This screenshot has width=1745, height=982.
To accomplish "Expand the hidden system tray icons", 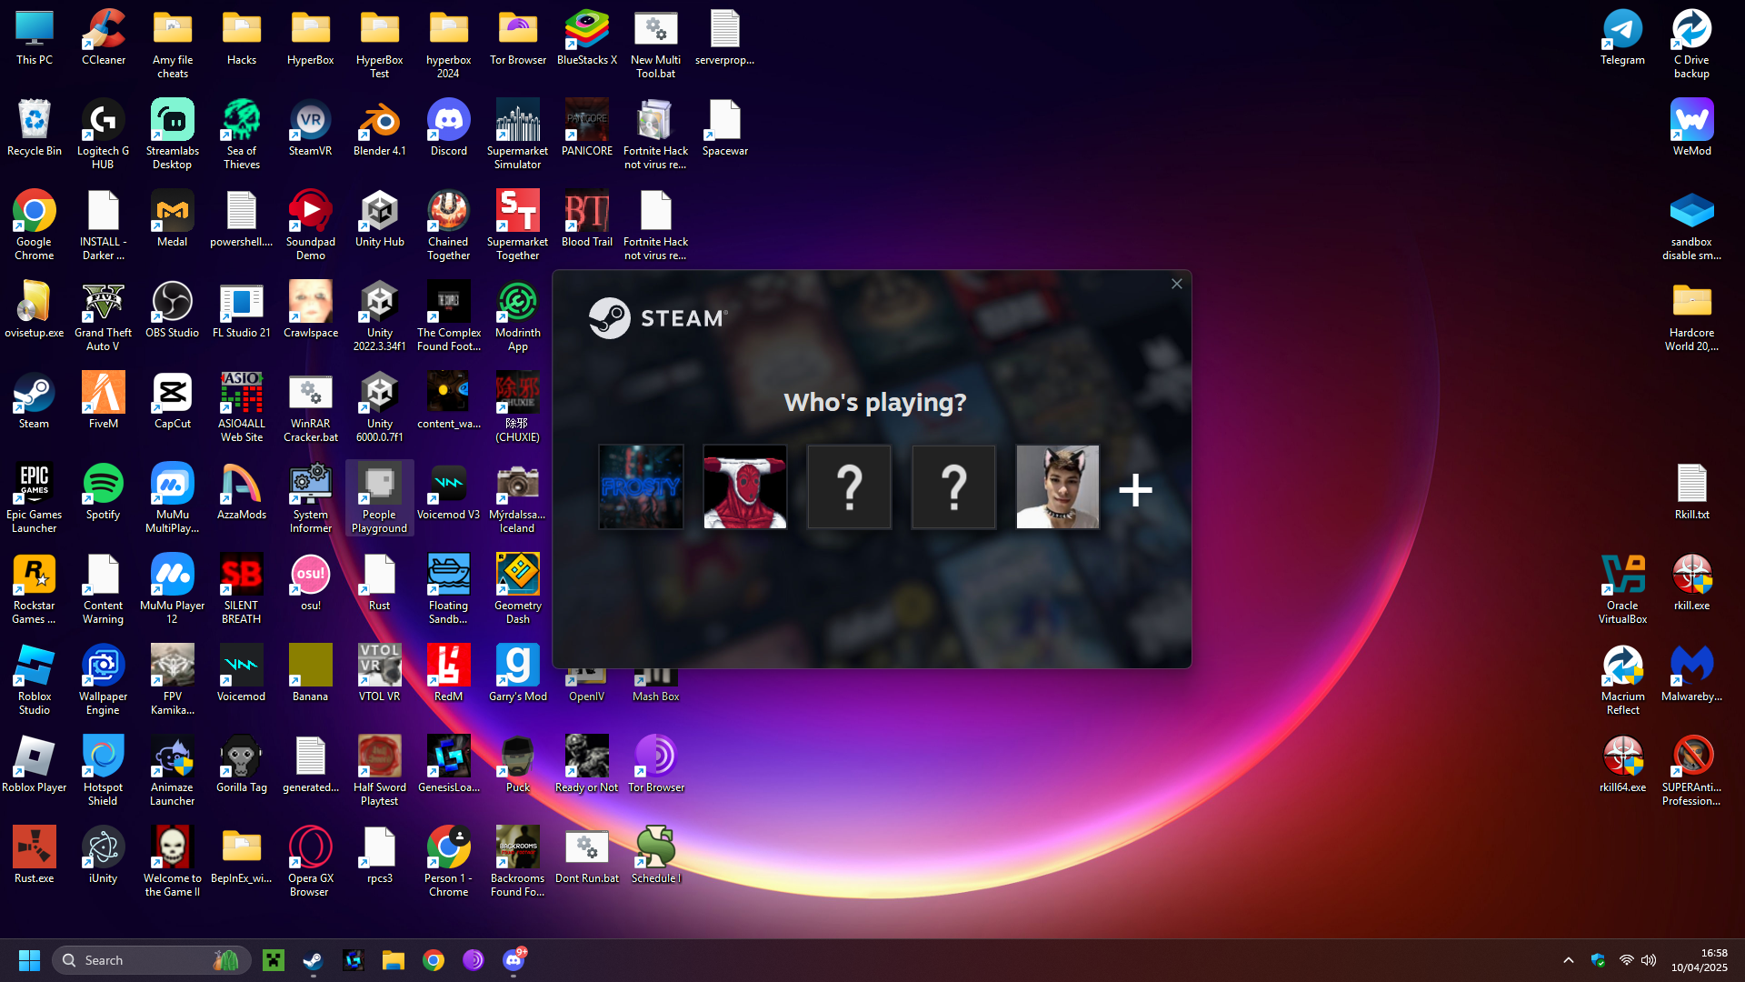I will point(1569,960).
